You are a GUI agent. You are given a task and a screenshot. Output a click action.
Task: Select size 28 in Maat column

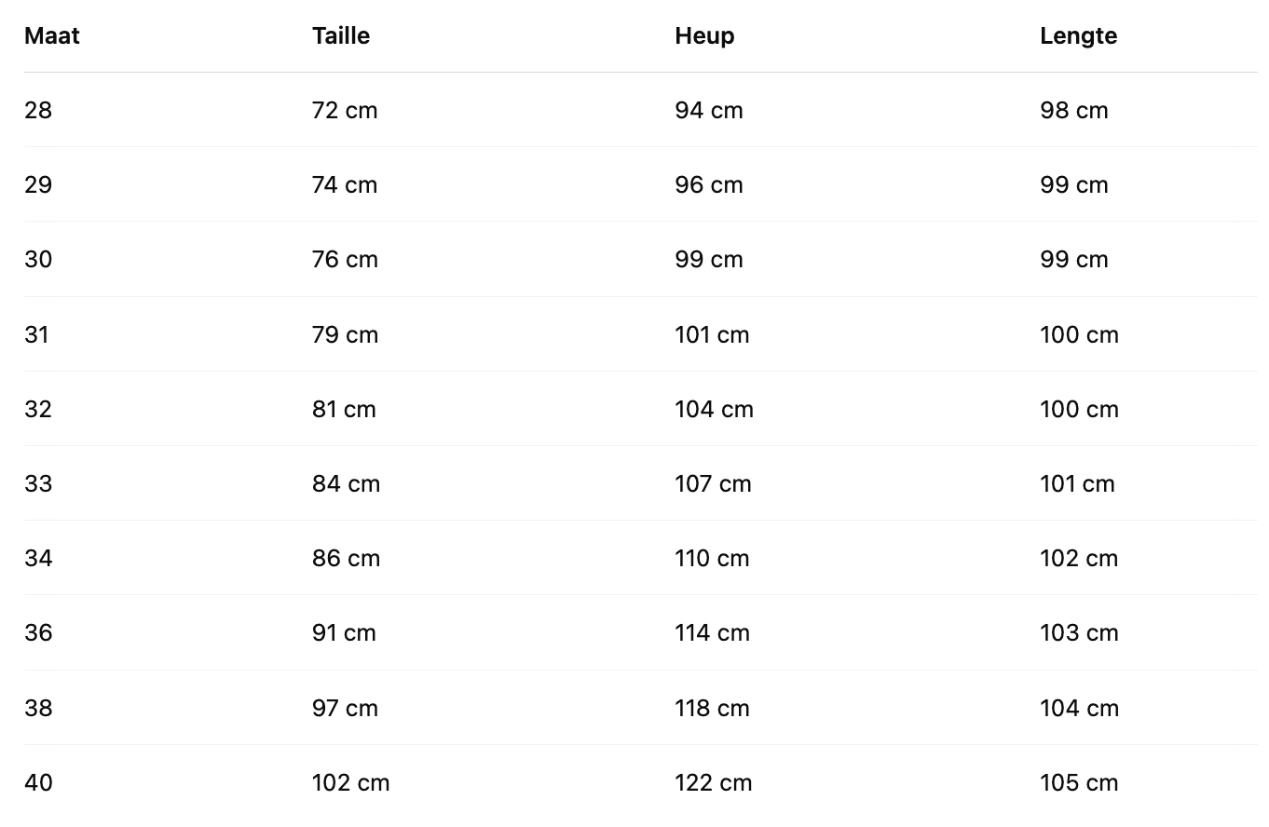(38, 111)
